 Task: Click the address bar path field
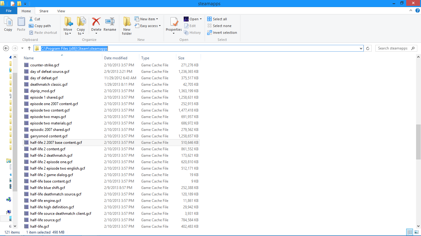(x=198, y=48)
